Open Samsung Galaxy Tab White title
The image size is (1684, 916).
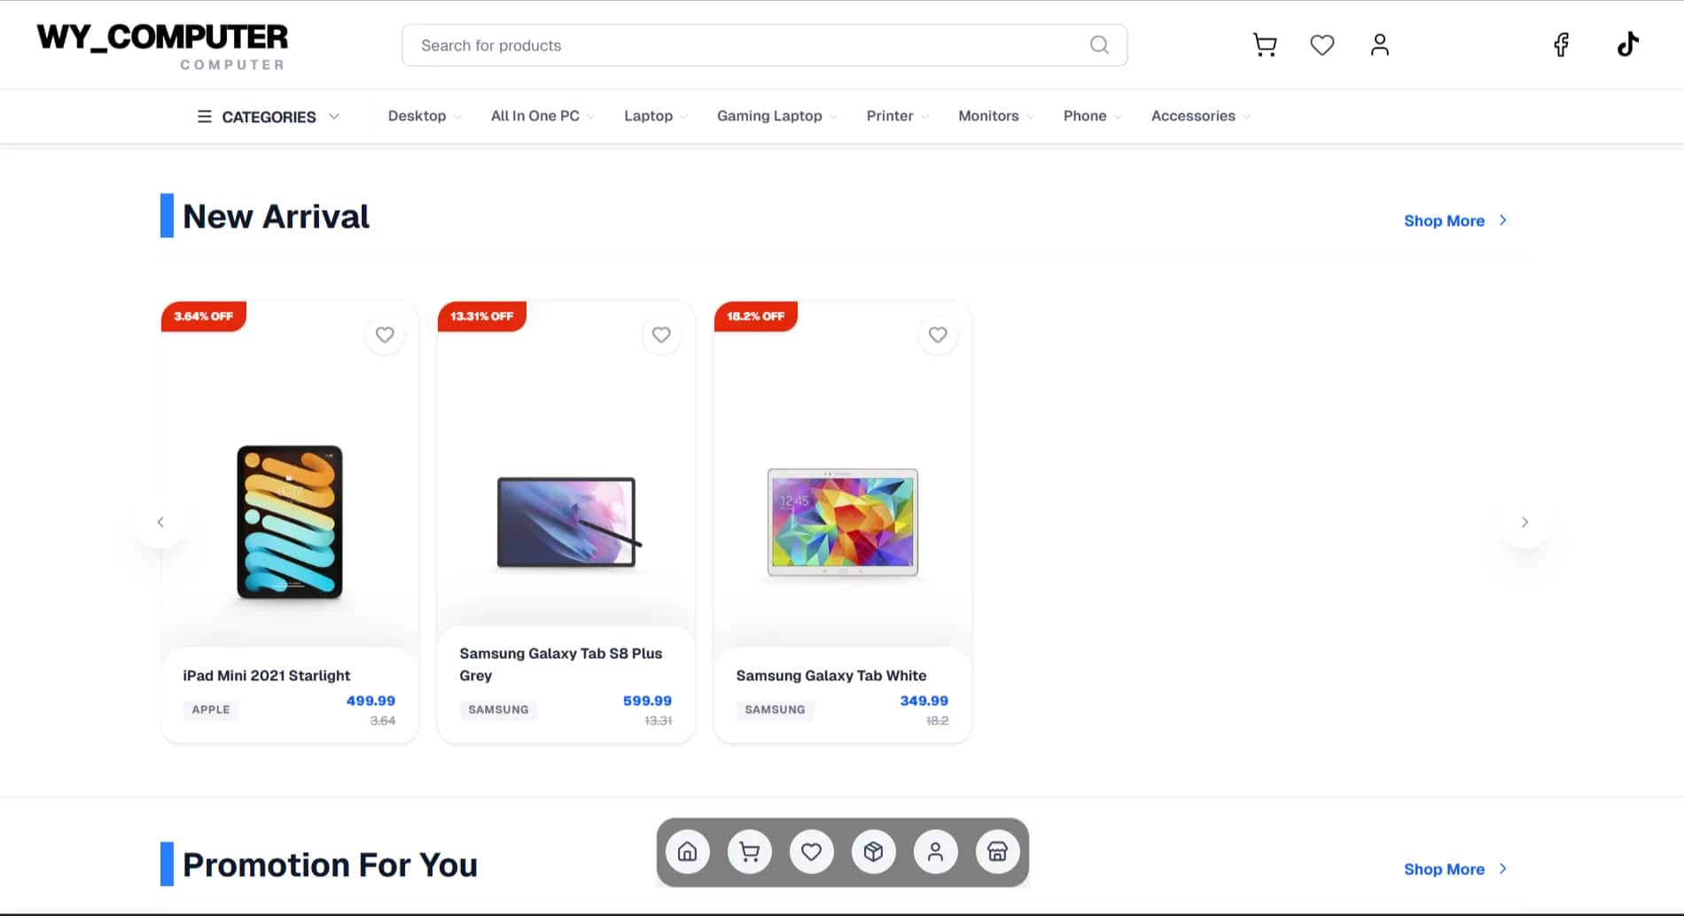coord(831,675)
